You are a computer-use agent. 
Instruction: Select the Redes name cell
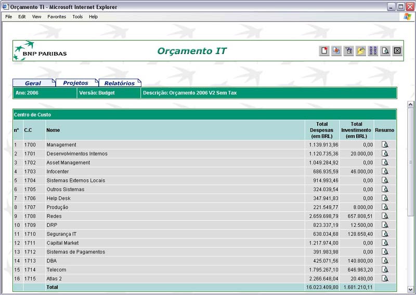[x=54, y=216]
